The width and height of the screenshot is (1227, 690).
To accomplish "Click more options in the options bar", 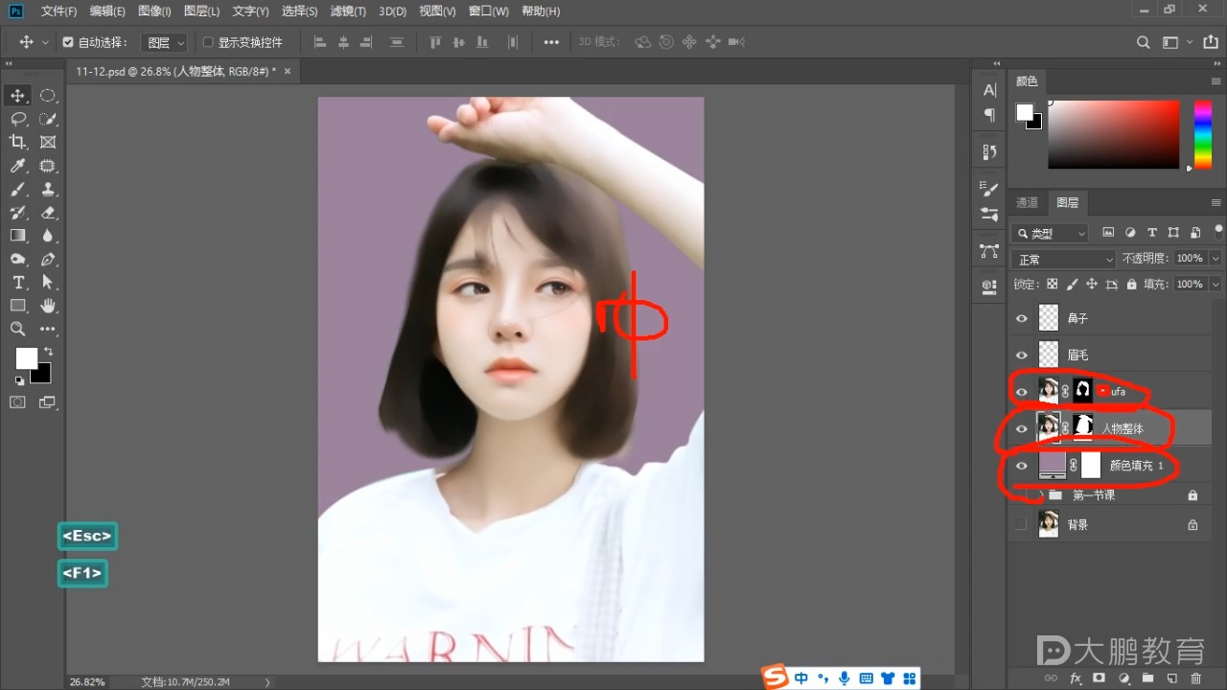I will 551,42.
